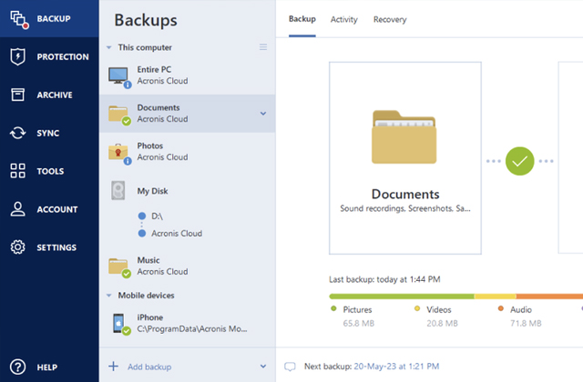Select the iPhone device icon
This screenshot has height=382, width=583.
point(121,324)
